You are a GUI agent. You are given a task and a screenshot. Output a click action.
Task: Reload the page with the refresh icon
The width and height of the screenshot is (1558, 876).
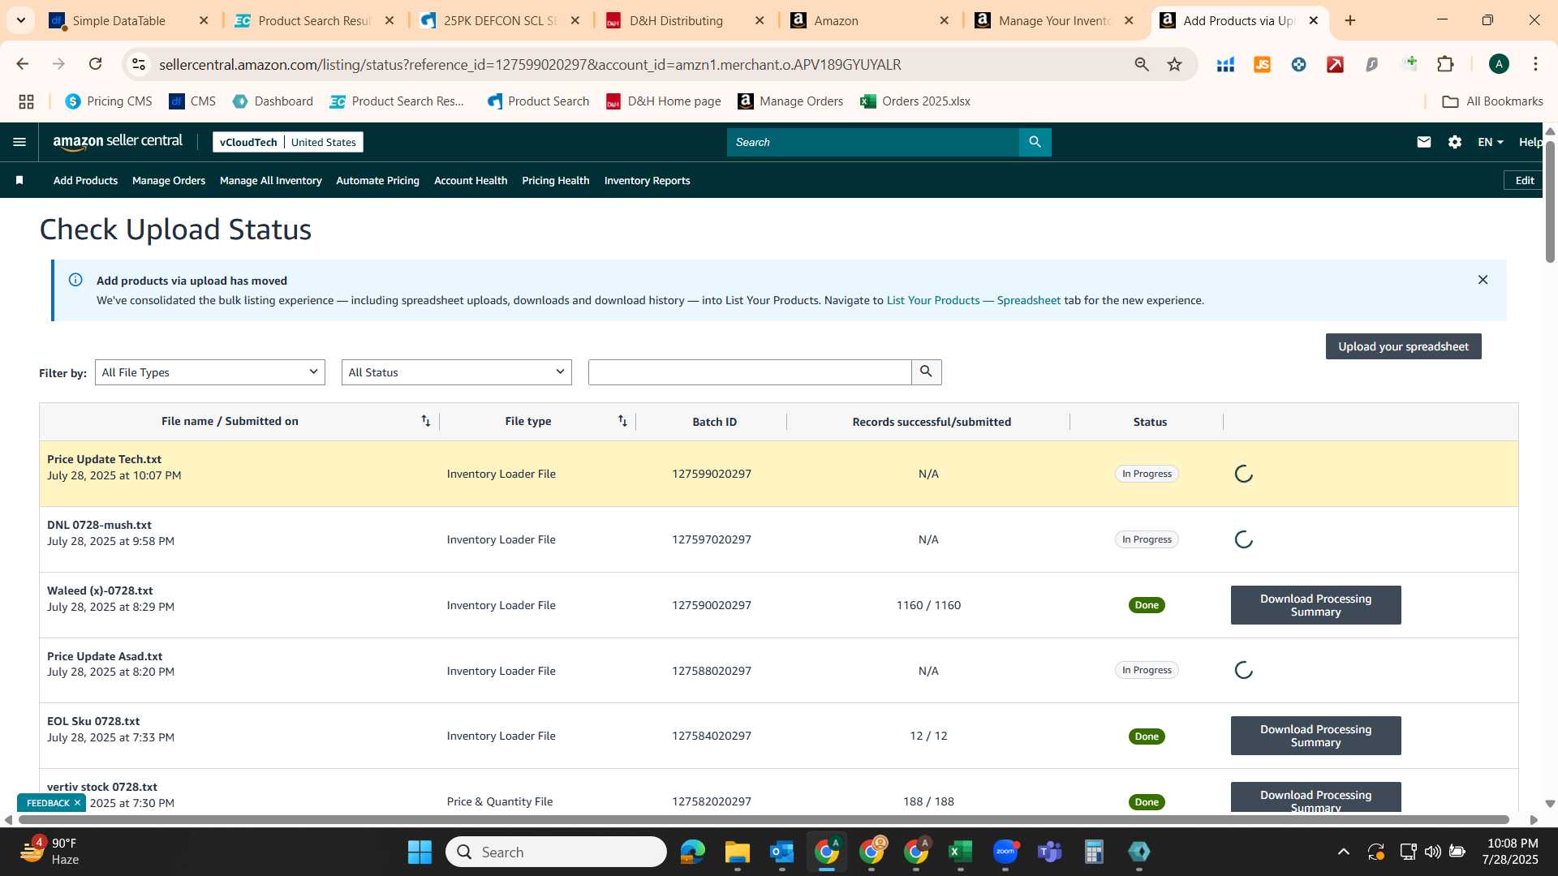[x=95, y=64]
